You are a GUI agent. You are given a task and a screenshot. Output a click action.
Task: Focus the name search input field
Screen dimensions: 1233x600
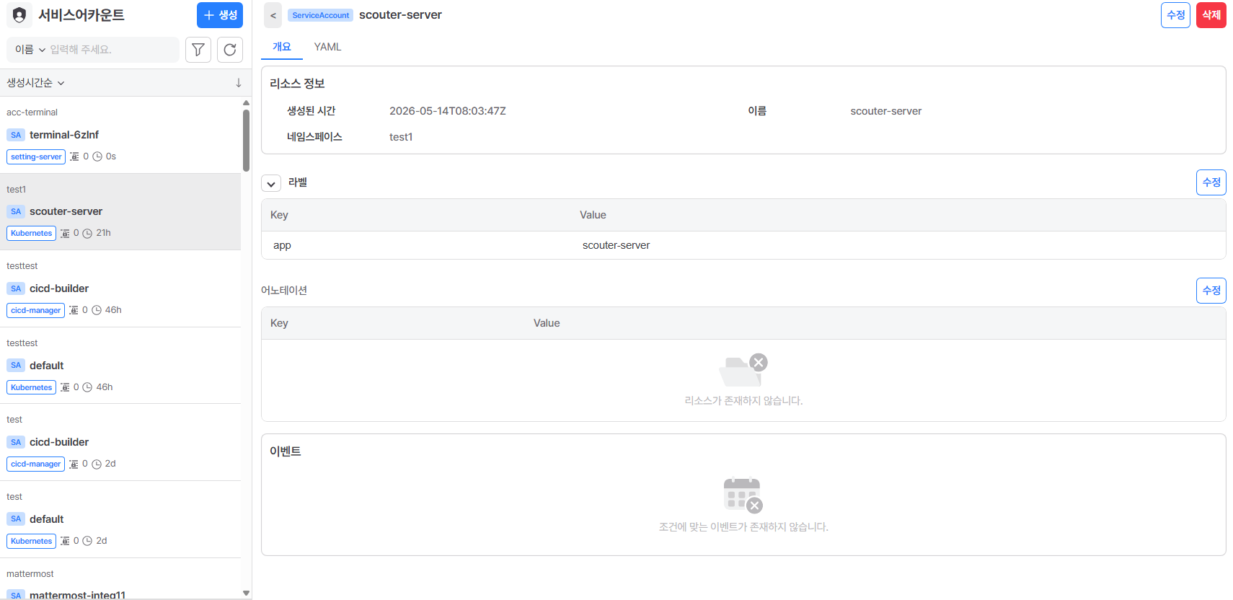pyautogui.click(x=112, y=50)
